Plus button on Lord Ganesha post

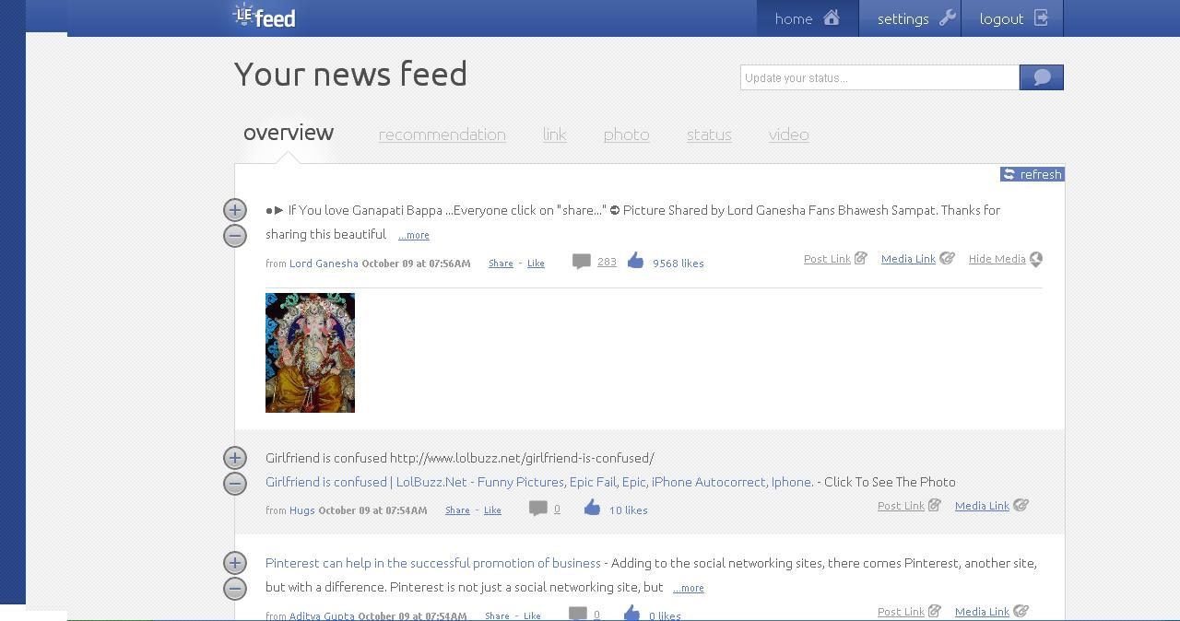pos(235,210)
